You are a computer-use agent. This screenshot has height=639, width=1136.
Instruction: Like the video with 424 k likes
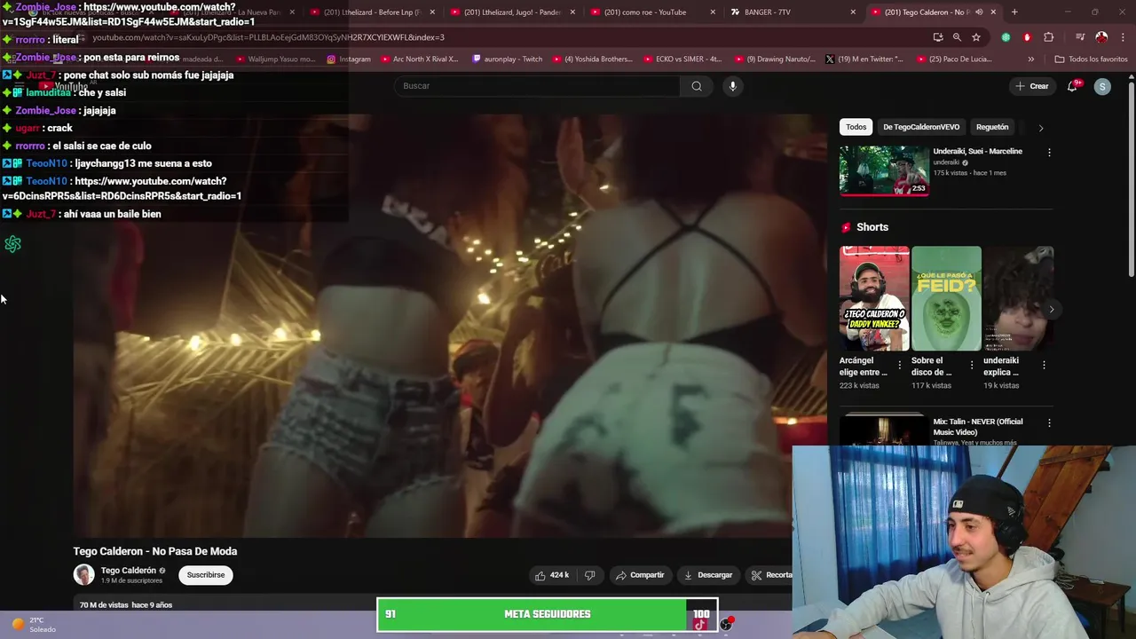[552, 575]
